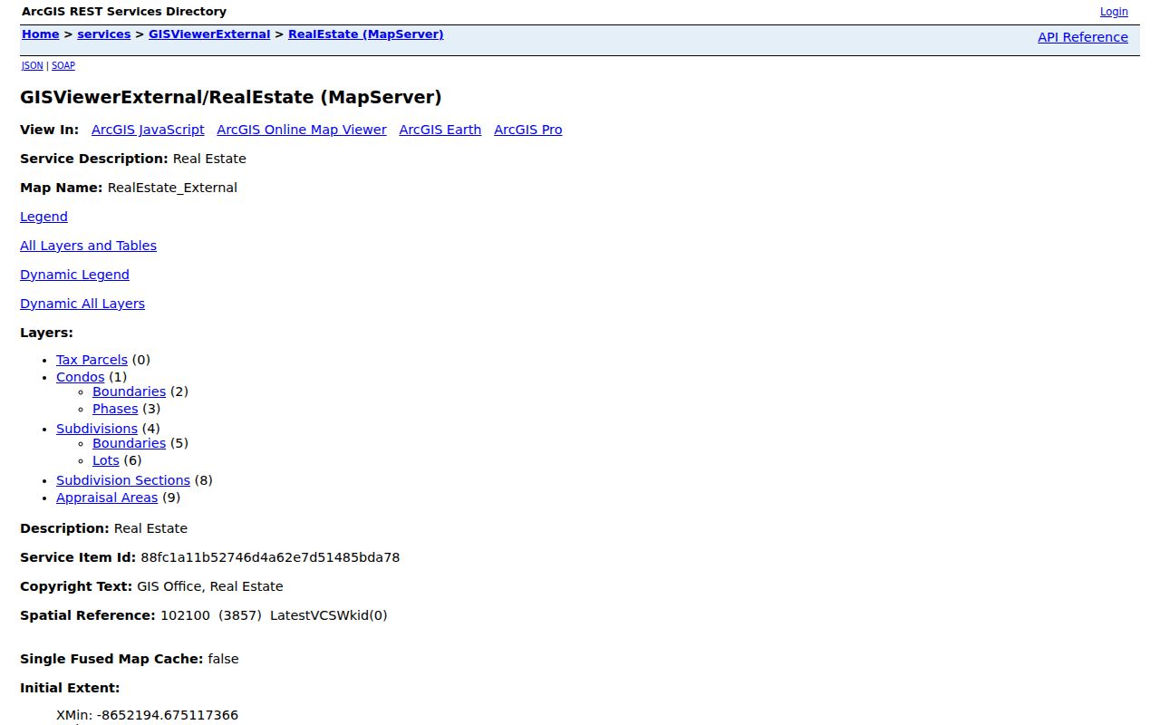Screen dimensions: 1160x725
Task: Open ArcGIS Online Map Viewer
Action: point(302,130)
